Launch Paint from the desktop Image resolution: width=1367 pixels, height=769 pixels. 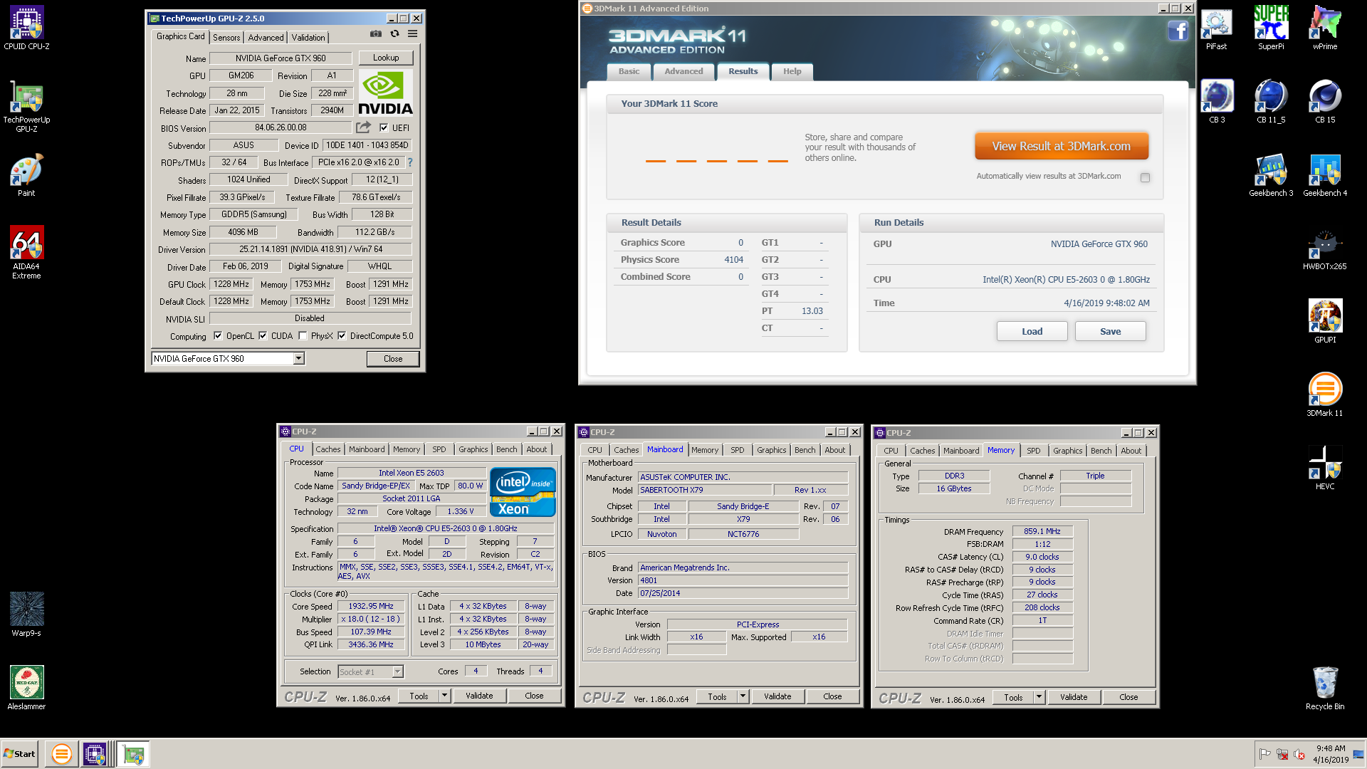point(26,174)
